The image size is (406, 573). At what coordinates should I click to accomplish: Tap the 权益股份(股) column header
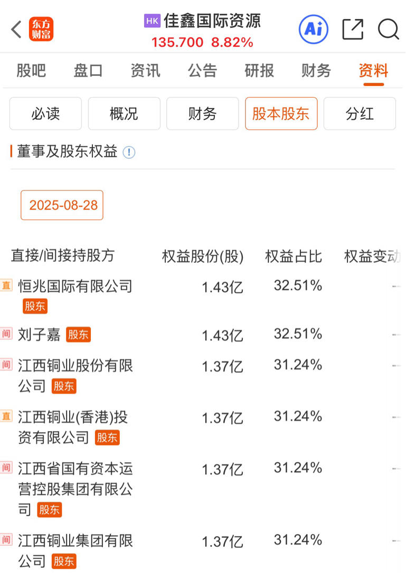[x=203, y=256]
